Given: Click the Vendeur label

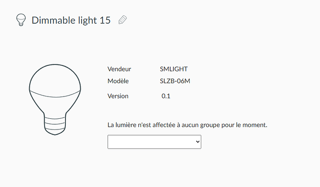Looking at the screenshot, I should [x=119, y=69].
